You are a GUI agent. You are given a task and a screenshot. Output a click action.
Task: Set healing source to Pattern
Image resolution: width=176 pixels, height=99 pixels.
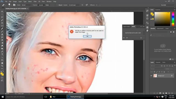[x=47, y=5]
